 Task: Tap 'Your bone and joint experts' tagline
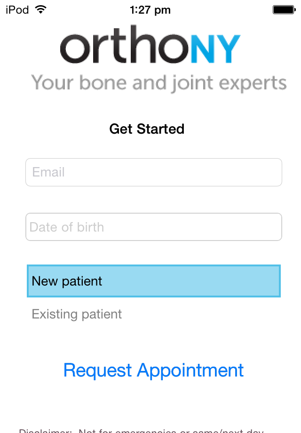[x=159, y=83]
